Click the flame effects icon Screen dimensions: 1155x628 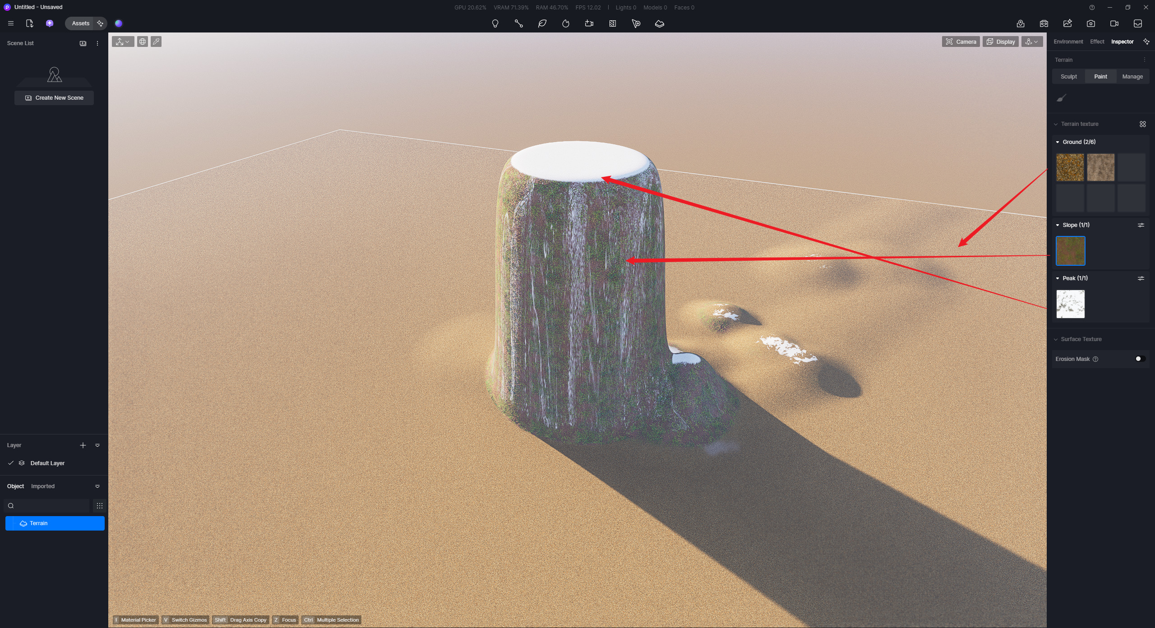click(x=566, y=23)
